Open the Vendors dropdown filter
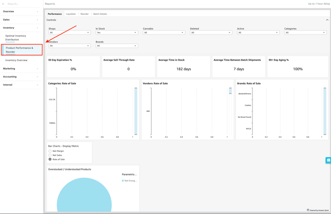The image size is (331, 214). 69,46
